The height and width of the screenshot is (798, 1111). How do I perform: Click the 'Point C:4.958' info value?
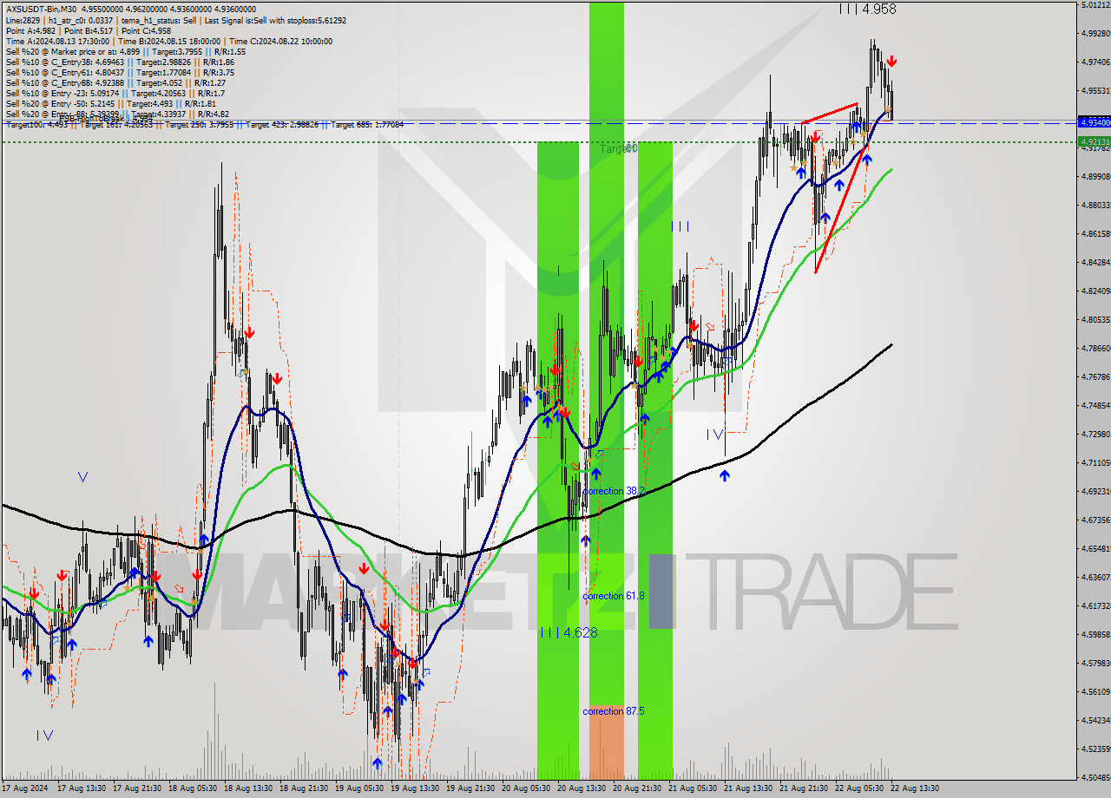tap(147, 30)
